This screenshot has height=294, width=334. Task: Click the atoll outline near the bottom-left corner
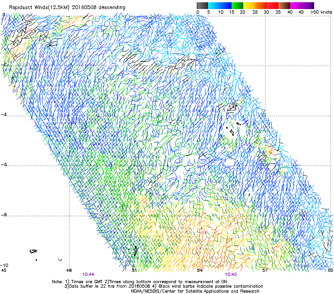coord(33,251)
